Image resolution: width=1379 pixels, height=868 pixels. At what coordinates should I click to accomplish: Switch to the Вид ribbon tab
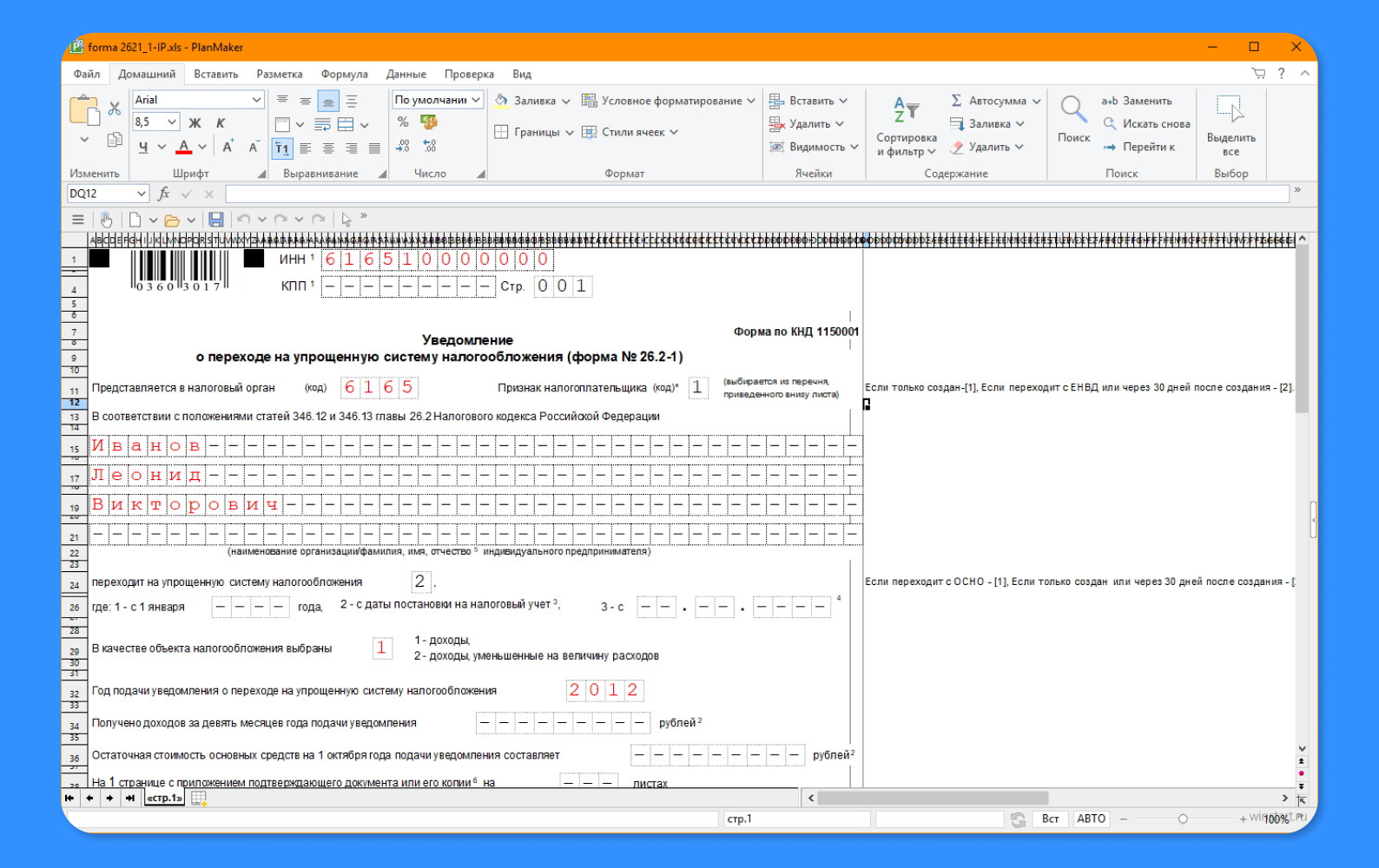(522, 74)
